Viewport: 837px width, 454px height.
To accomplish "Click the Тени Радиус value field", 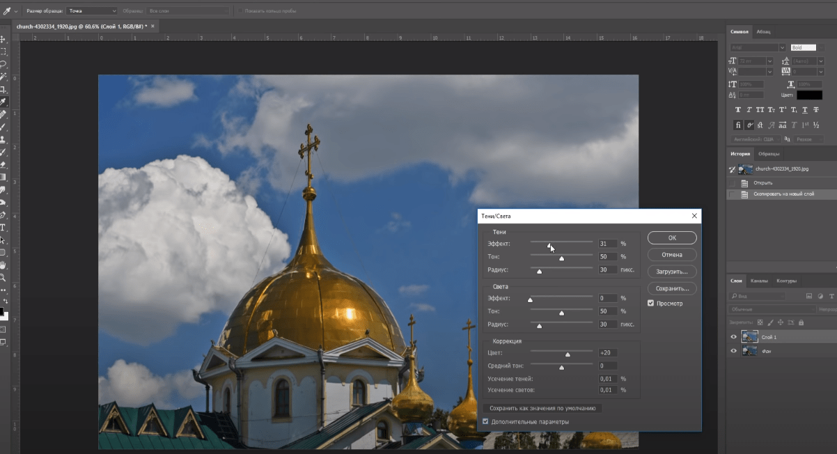I will point(607,269).
